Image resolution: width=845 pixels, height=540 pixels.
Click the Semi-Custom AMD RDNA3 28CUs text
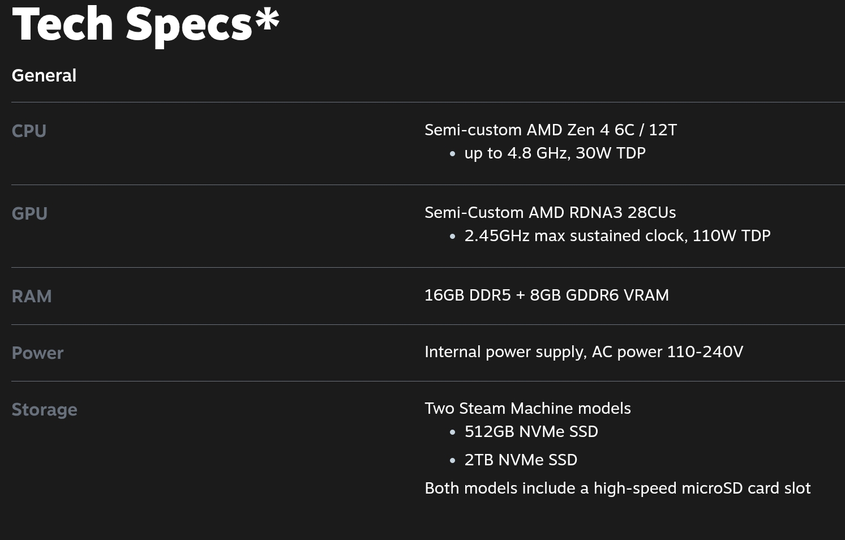click(x=550, y=212)
